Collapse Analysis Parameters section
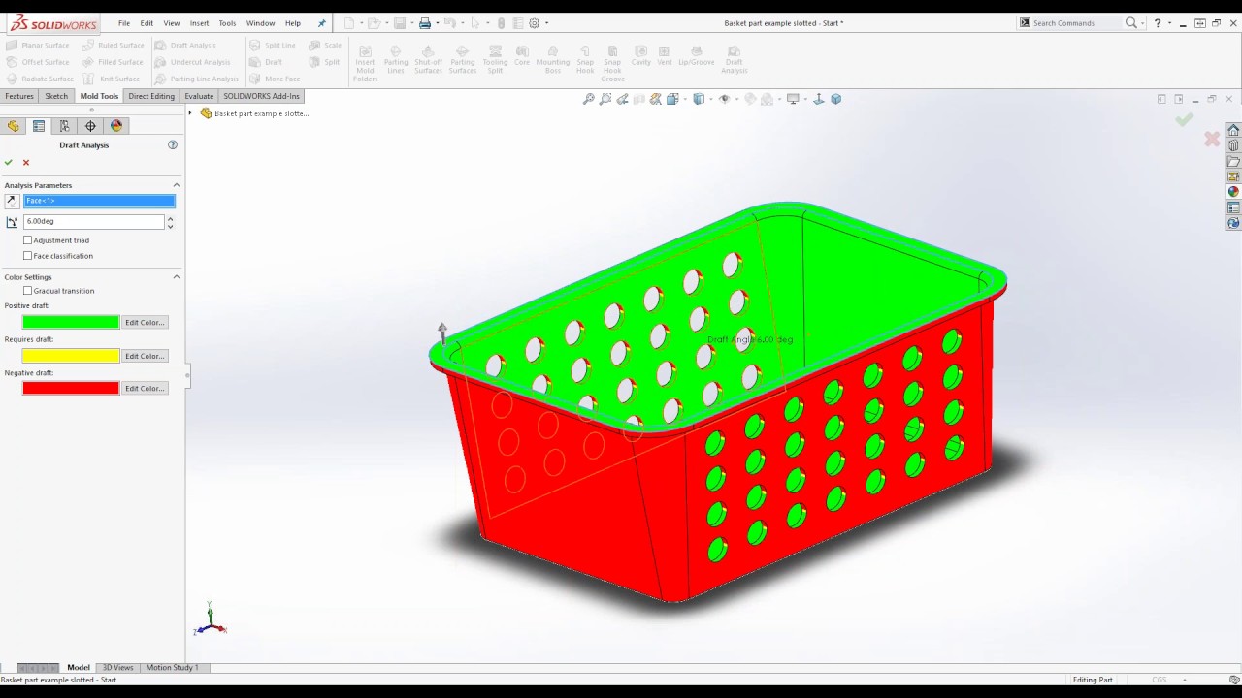The image size is (1242, 698). pyautogui.click(x=177, y=185)
